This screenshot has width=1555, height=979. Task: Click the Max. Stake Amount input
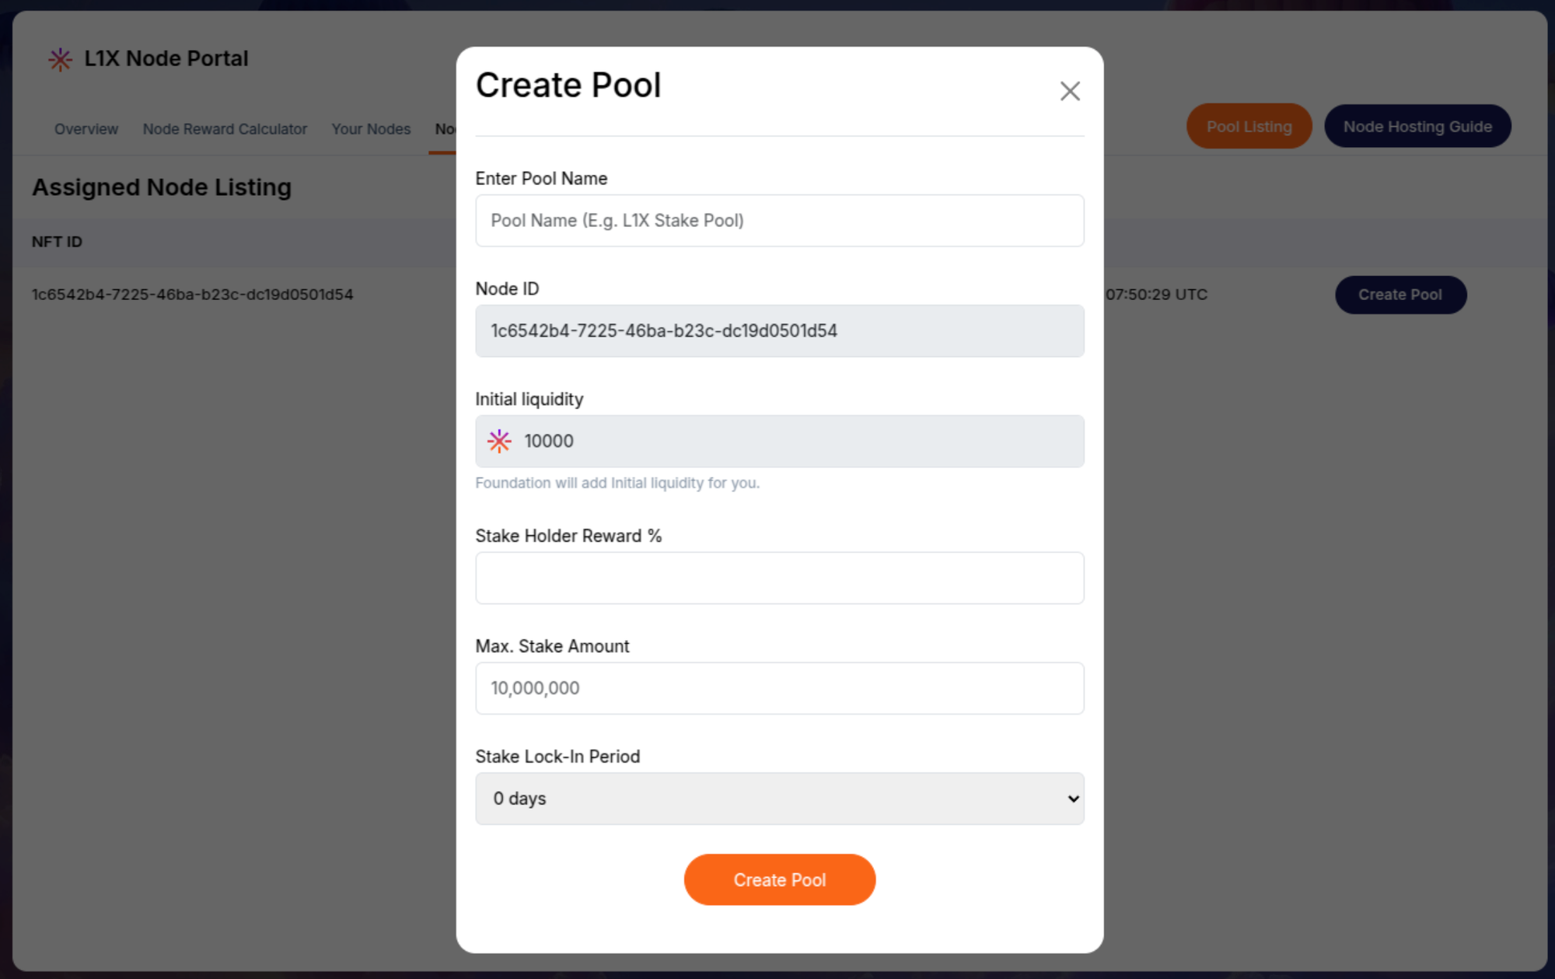[779, 688]
